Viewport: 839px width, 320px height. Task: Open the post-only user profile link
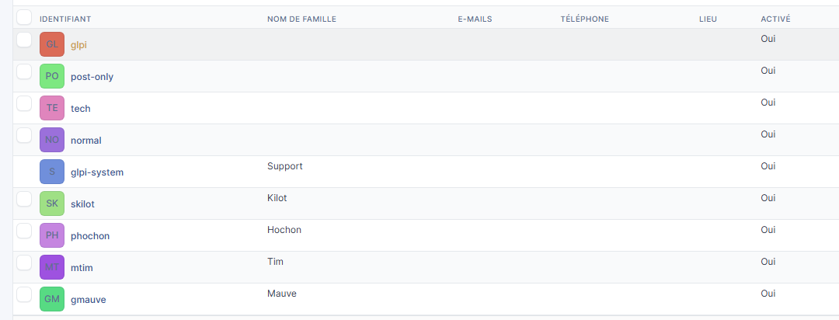click(x=92, y=77)
